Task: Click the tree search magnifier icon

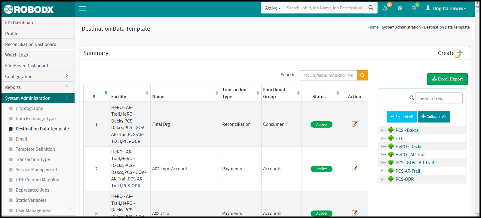Action: (x=412, y=98)
